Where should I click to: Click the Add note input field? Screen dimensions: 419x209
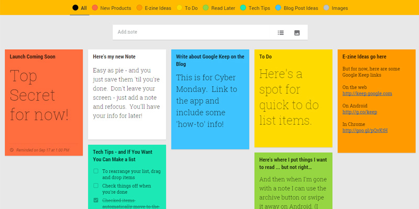[x=192, y=32]
